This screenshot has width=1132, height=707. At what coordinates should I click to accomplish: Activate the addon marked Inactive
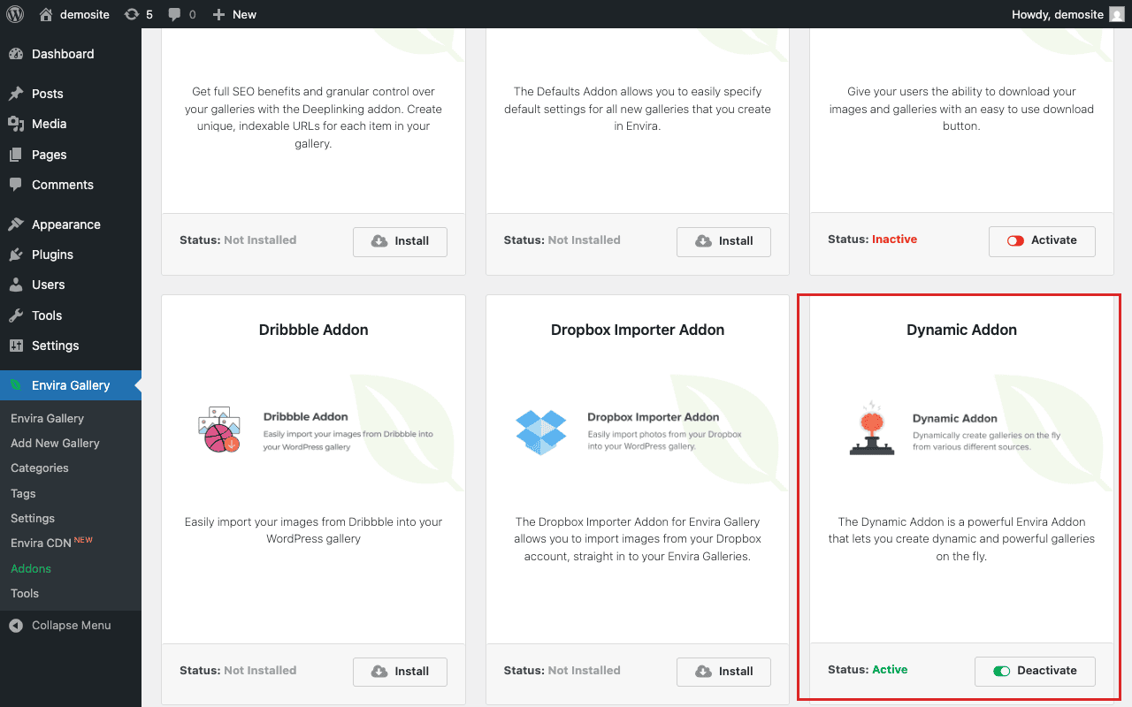click(x=1042, y=240)
